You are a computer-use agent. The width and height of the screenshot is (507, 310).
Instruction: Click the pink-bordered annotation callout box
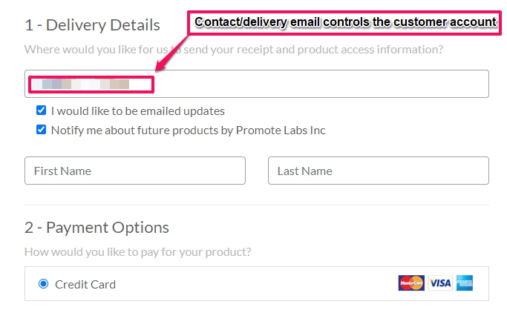pyautogui.click(x=344, y=22)
